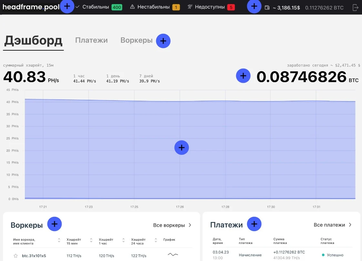Open Все воркеры link
Screen dimensions: 362x261
169,225
